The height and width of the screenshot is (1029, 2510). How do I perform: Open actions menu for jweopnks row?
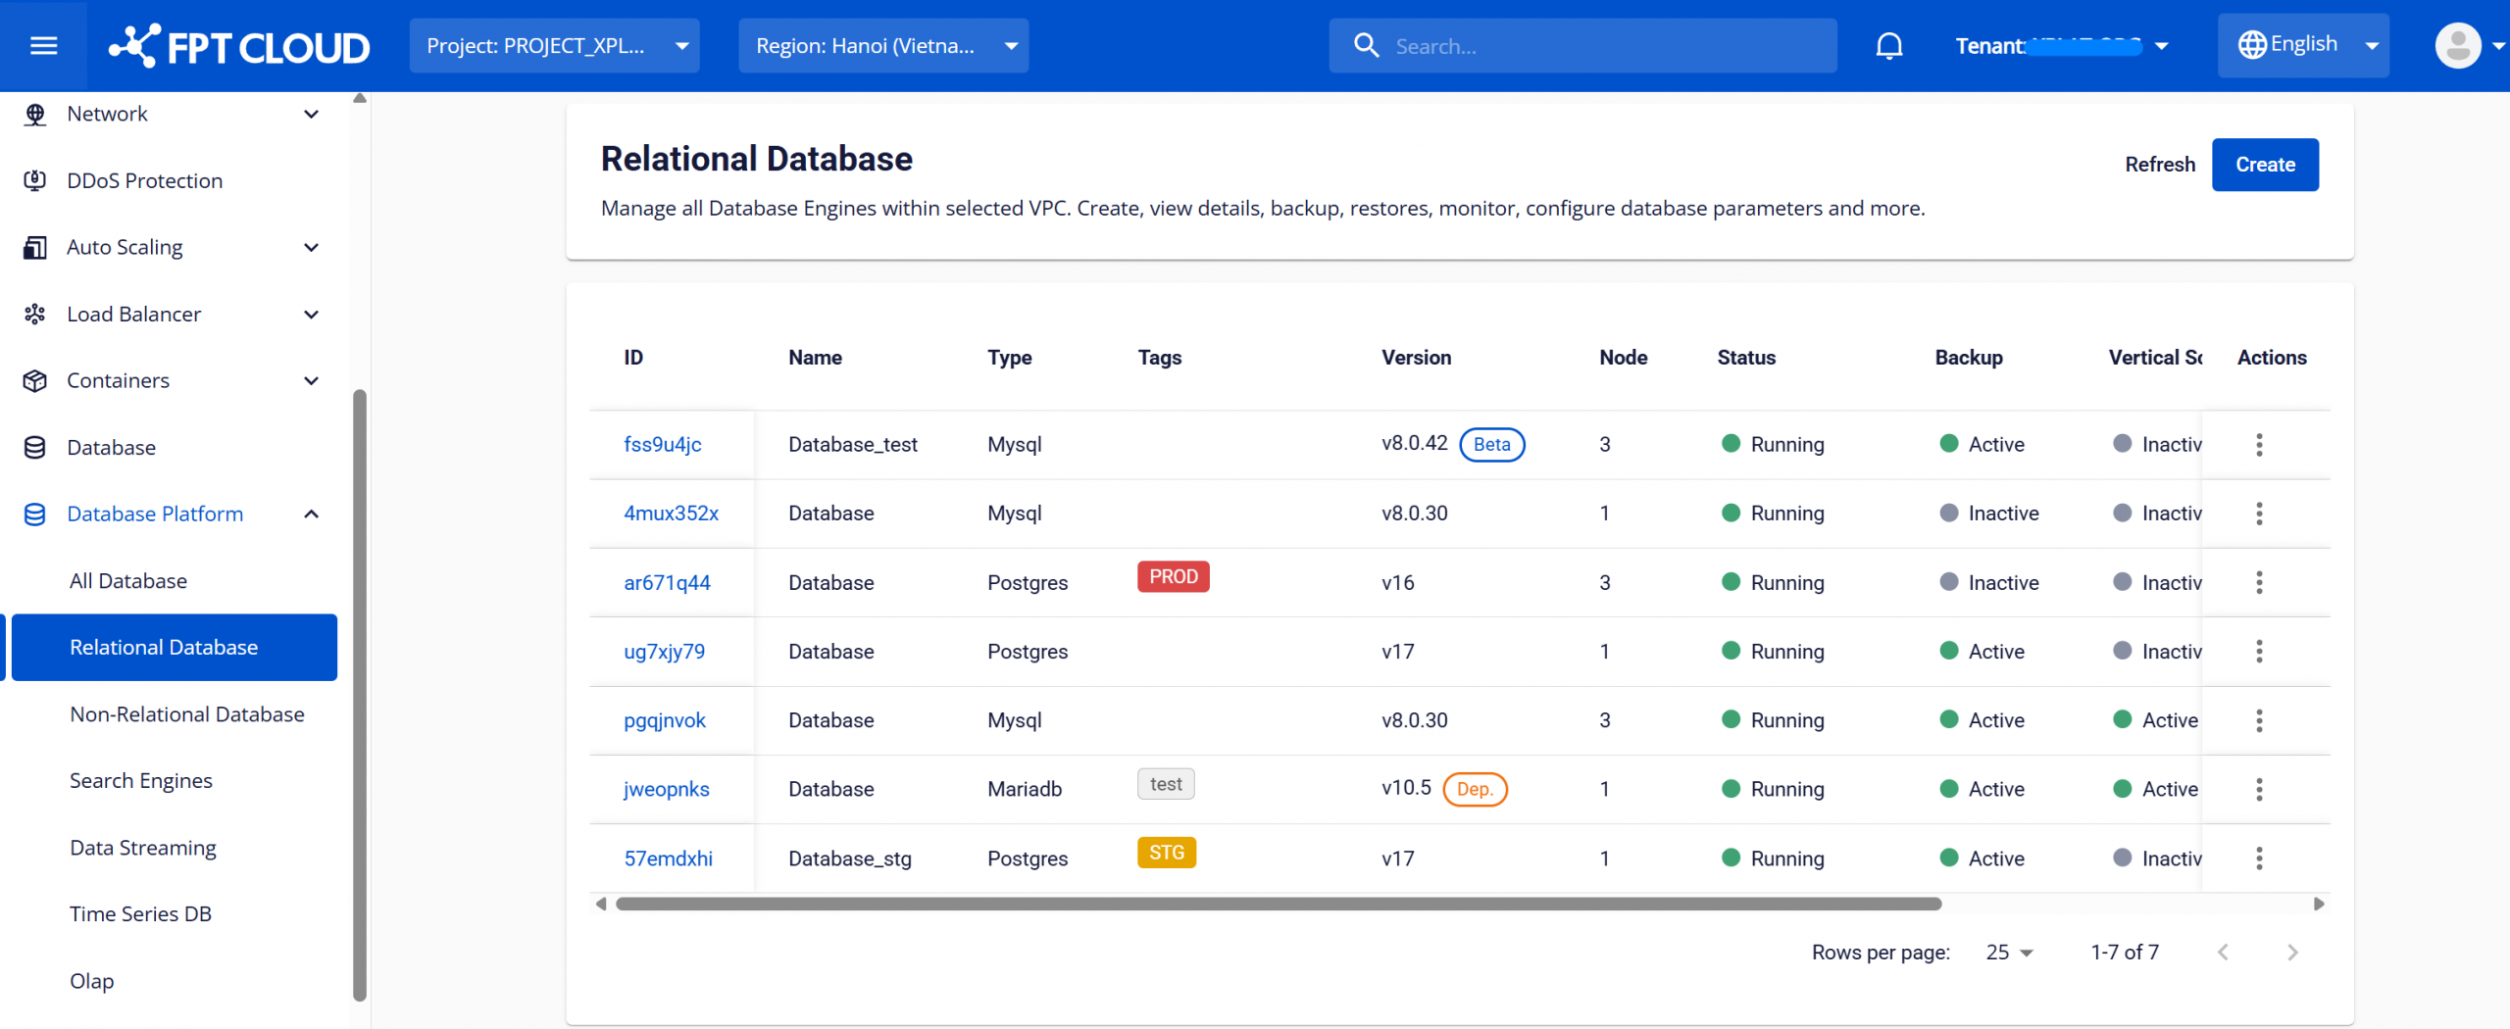pyautogui.click(x=2259, y=790)
